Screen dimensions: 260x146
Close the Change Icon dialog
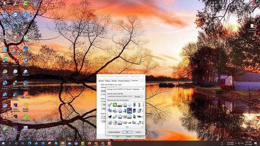(x=143, y=89)
